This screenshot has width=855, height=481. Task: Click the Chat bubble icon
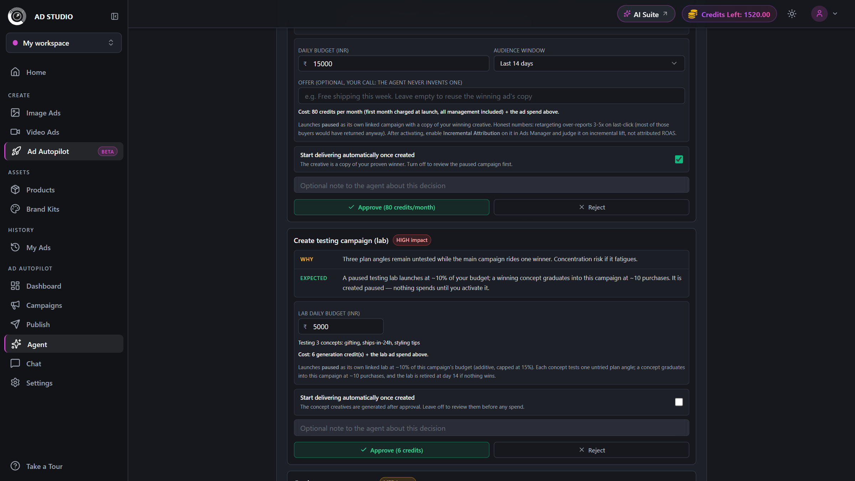(15, 363)
